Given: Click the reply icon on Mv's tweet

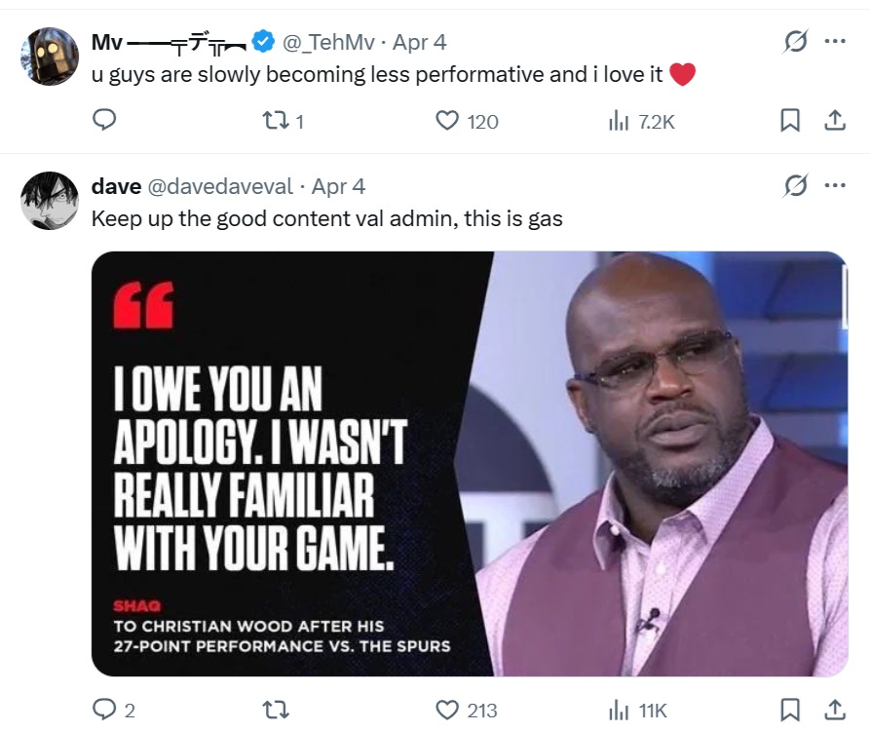Looking at the screenshot, I should coord(104,121).
